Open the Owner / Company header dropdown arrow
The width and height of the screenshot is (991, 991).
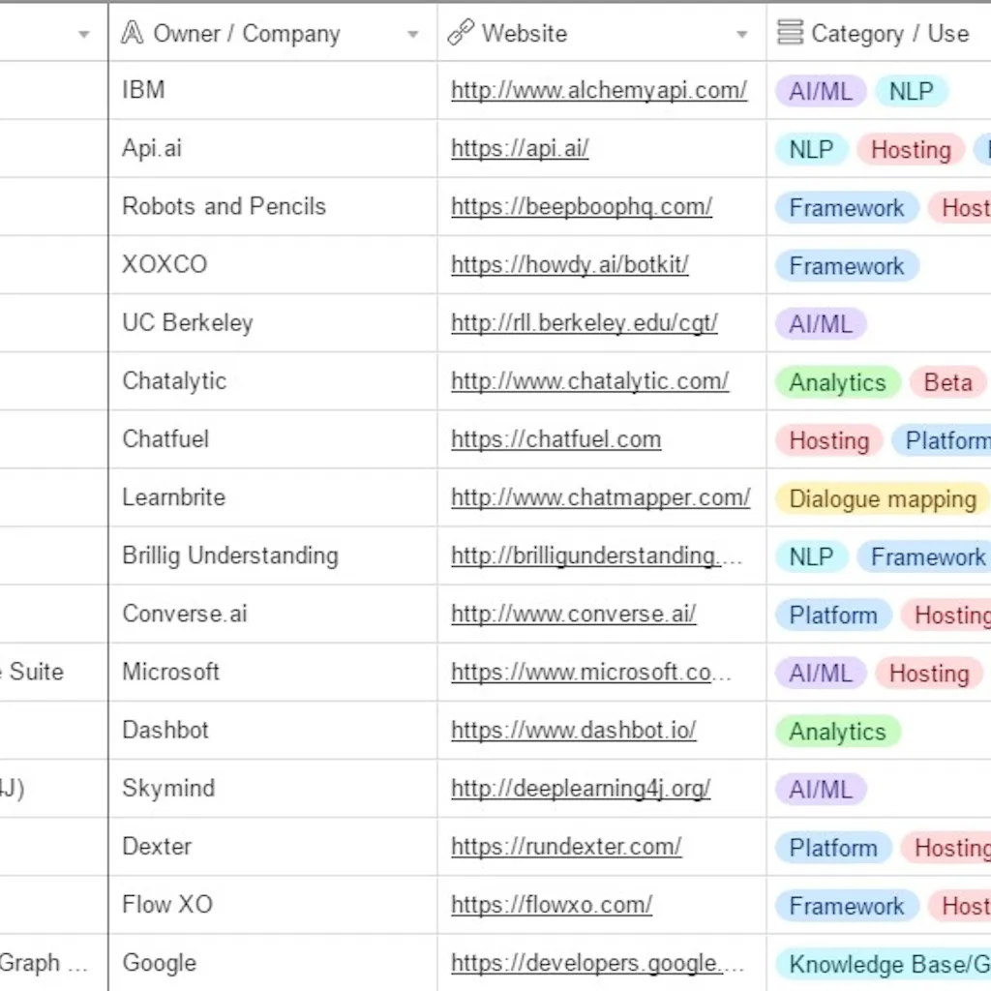point(414,34)
